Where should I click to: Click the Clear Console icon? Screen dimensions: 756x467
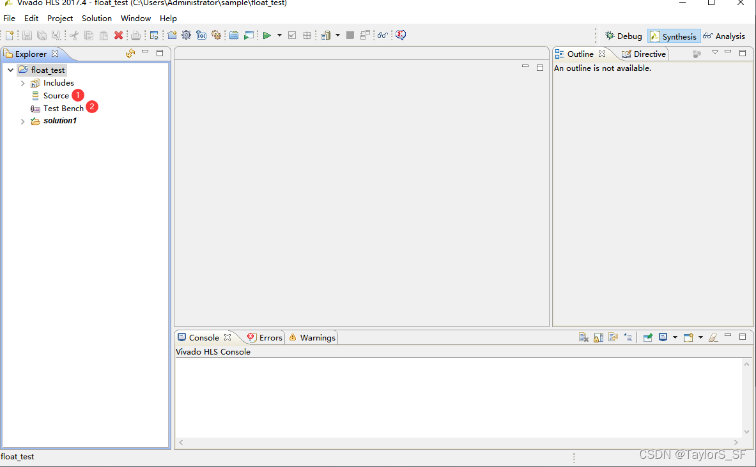[583, 338]
